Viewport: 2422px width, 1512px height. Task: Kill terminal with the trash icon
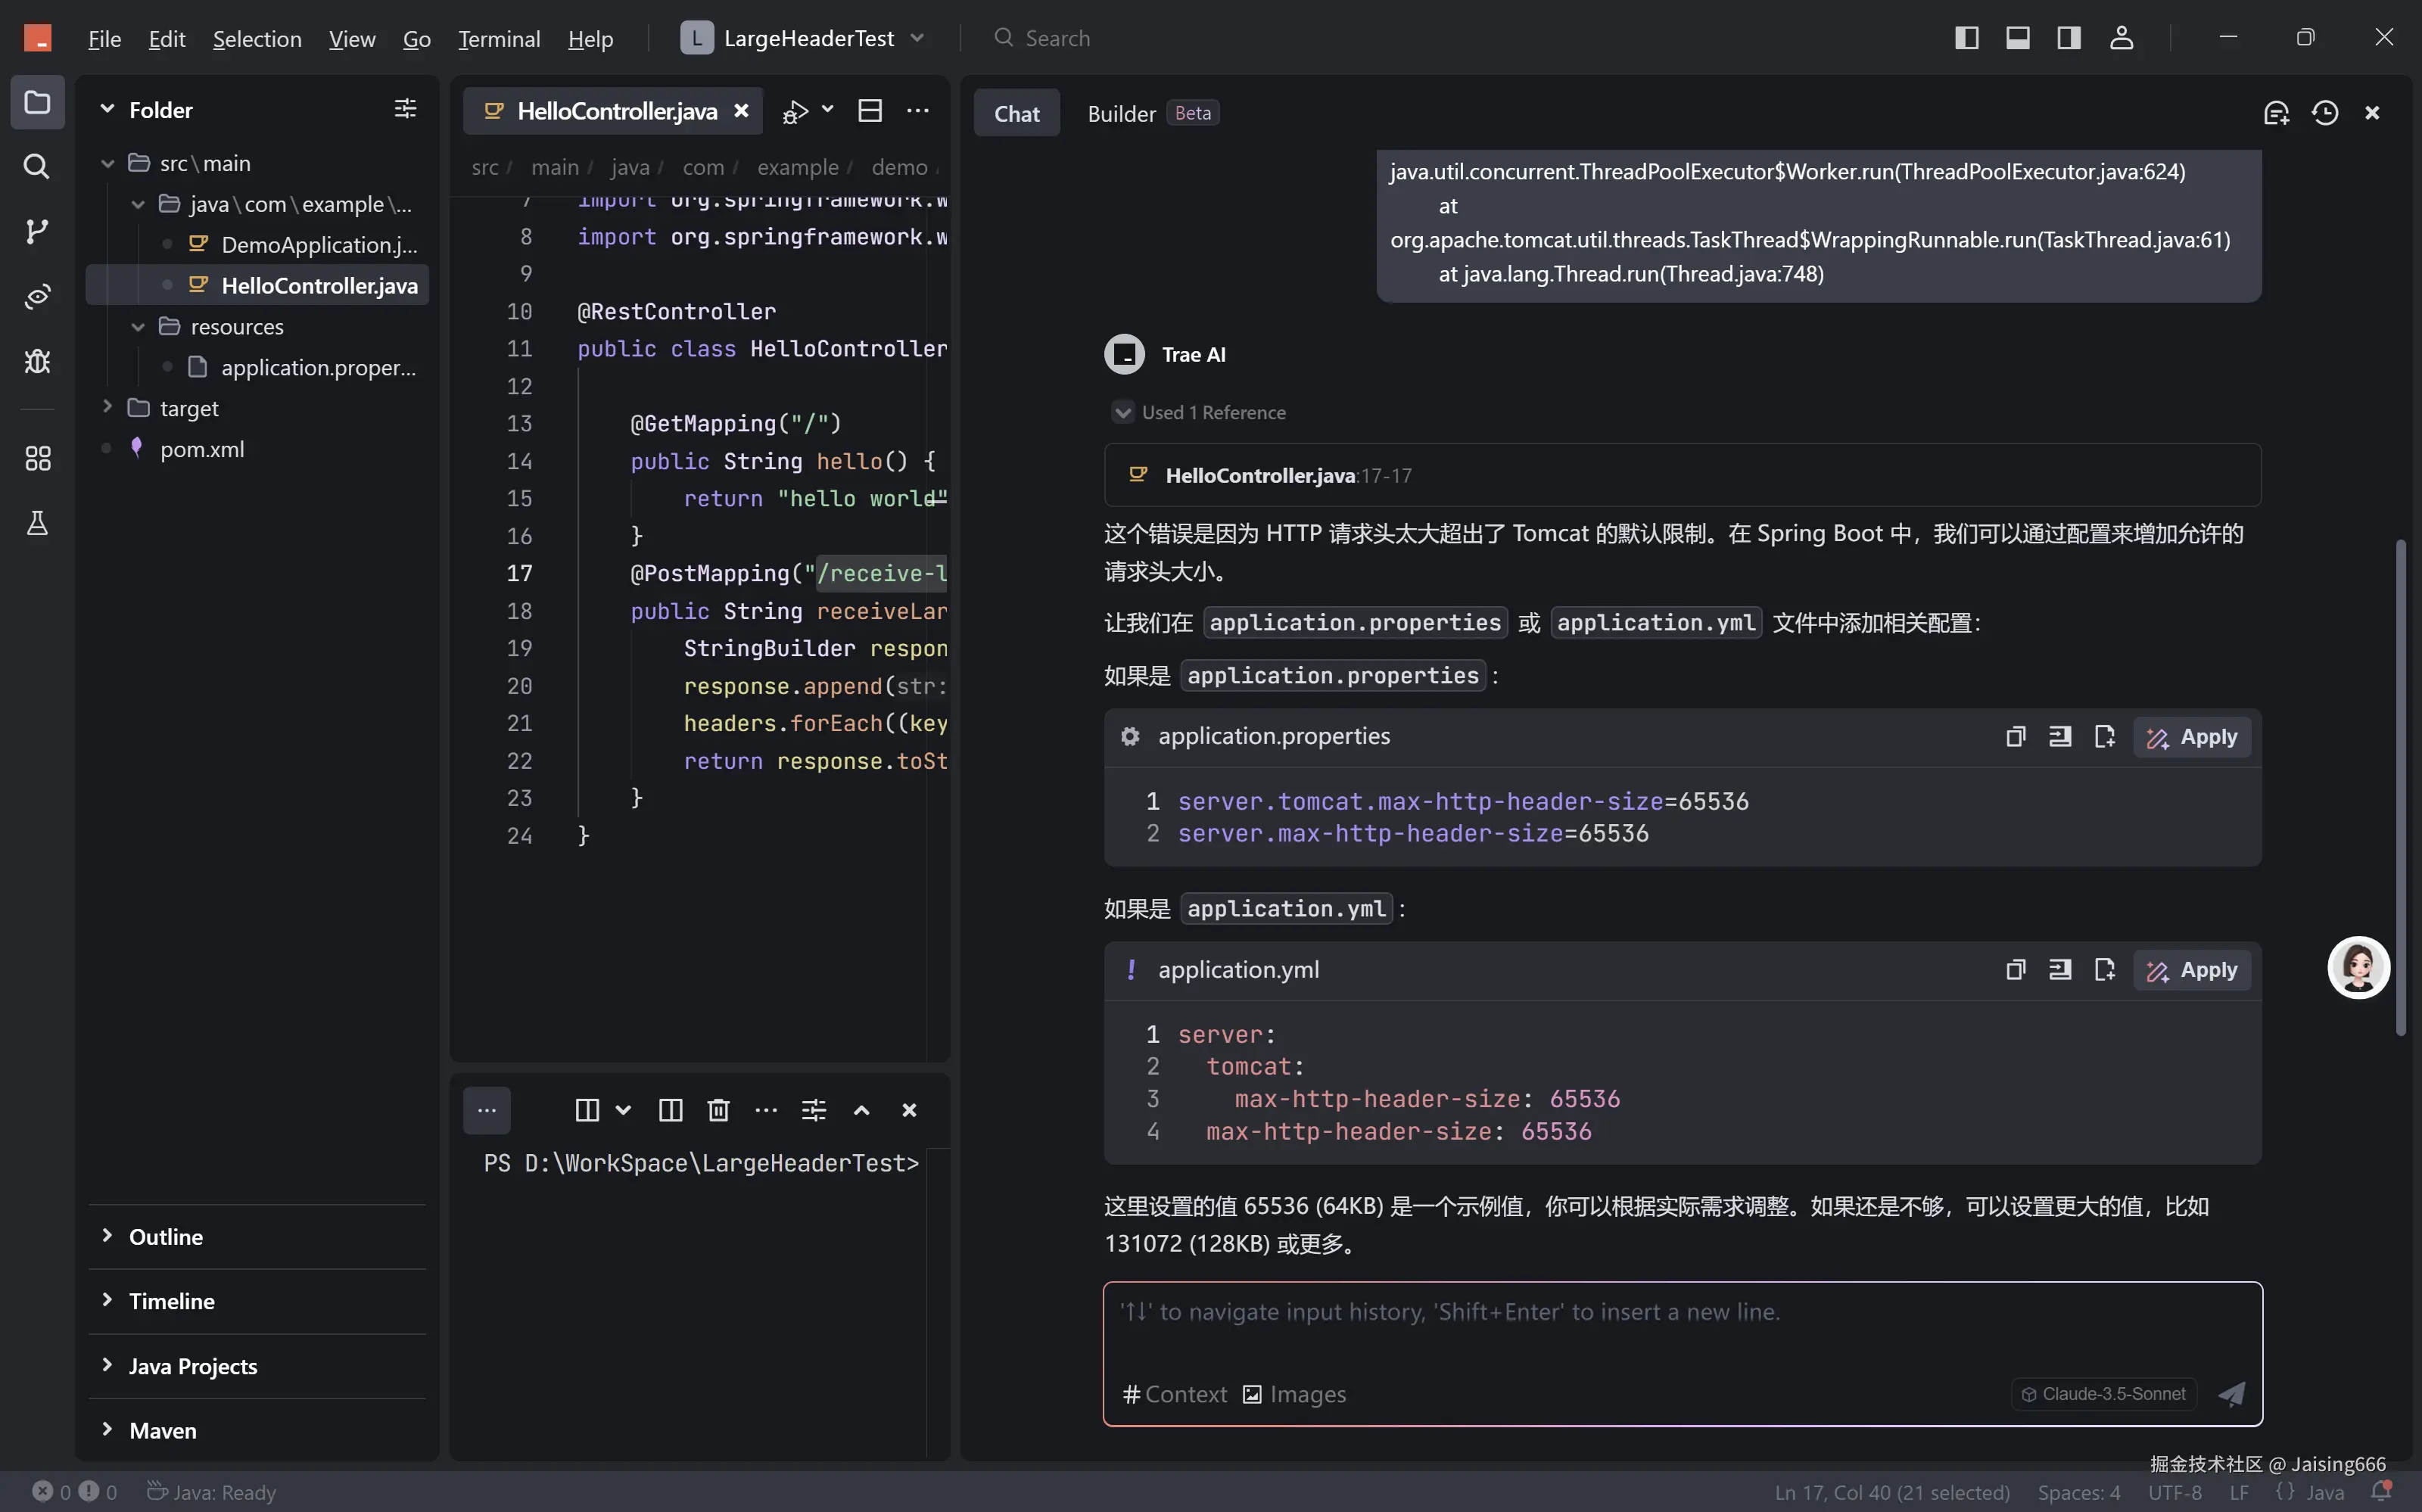pos(718,1110)
